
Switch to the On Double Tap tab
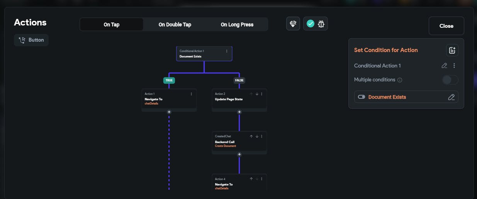pos(175,24)
